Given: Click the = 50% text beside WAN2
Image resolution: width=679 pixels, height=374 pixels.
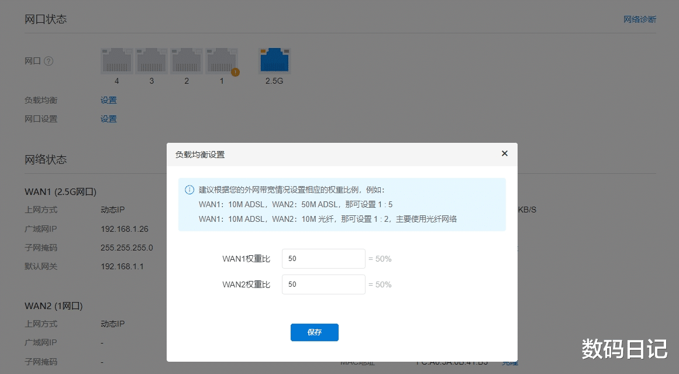Looking at the screenshot, I should [380, 284].
